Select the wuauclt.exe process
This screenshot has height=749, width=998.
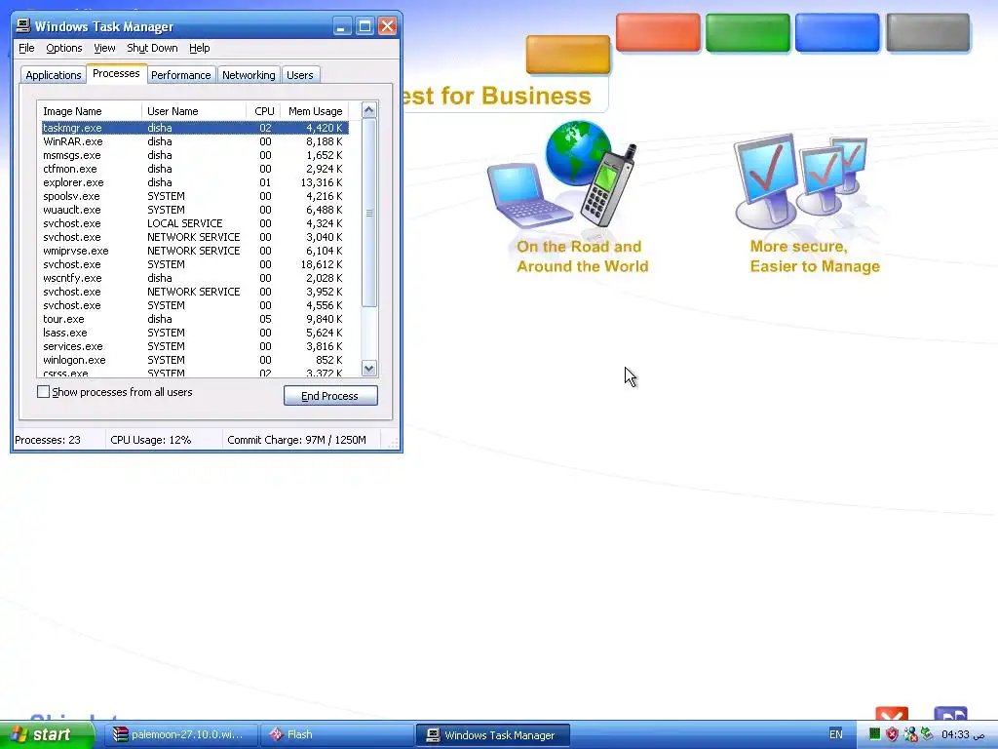195,210
